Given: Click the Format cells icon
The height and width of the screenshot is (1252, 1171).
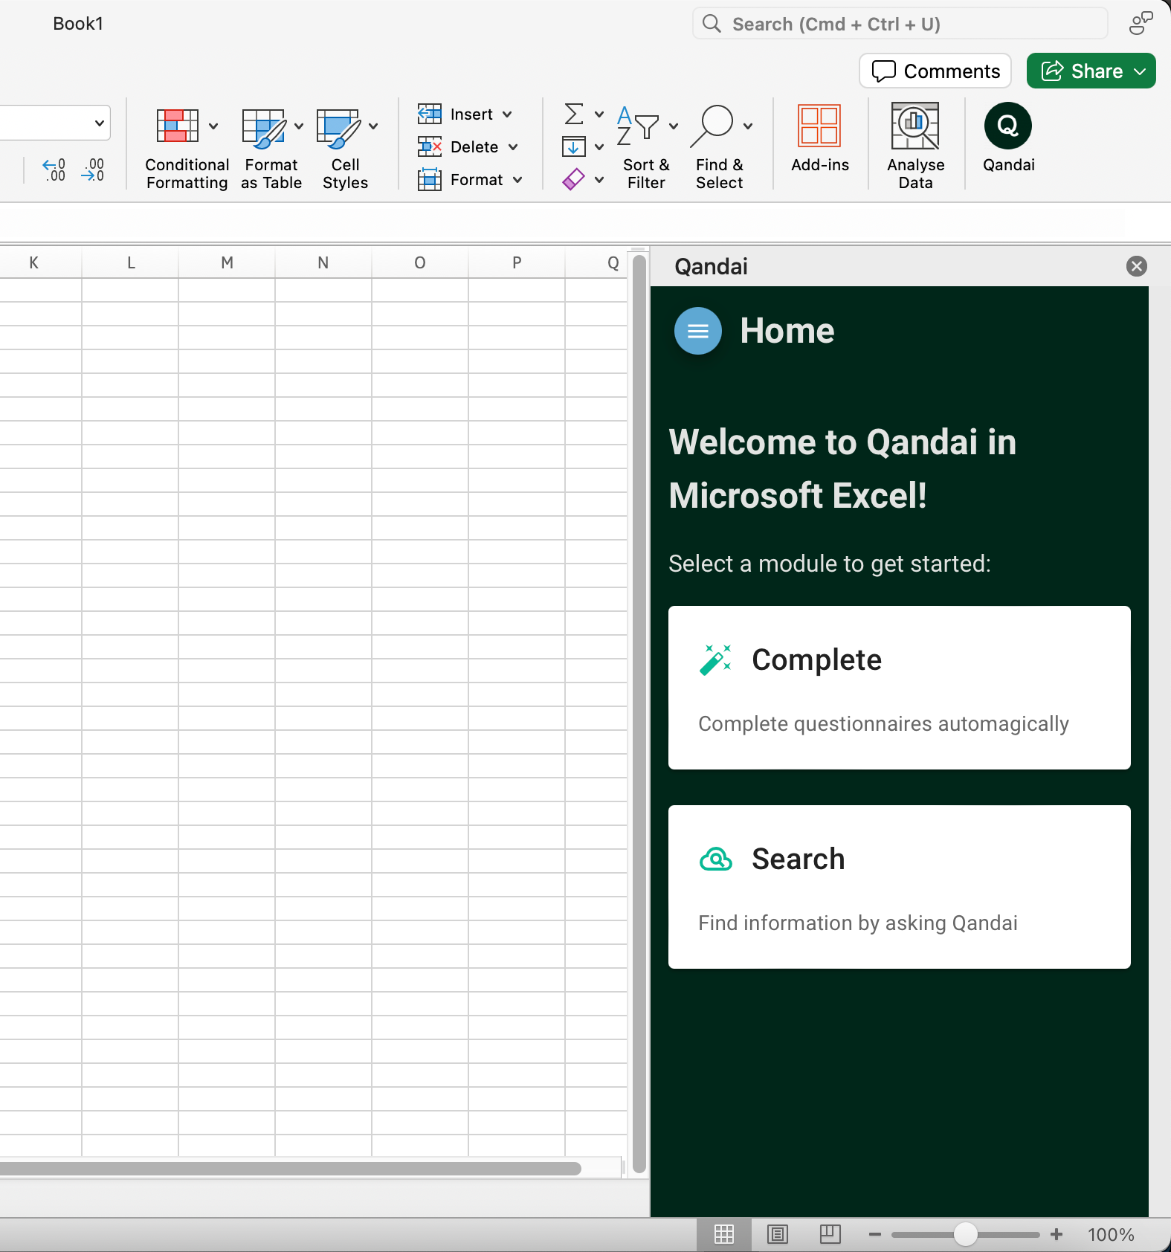Looking at the screenshot, I should point(430,179).
